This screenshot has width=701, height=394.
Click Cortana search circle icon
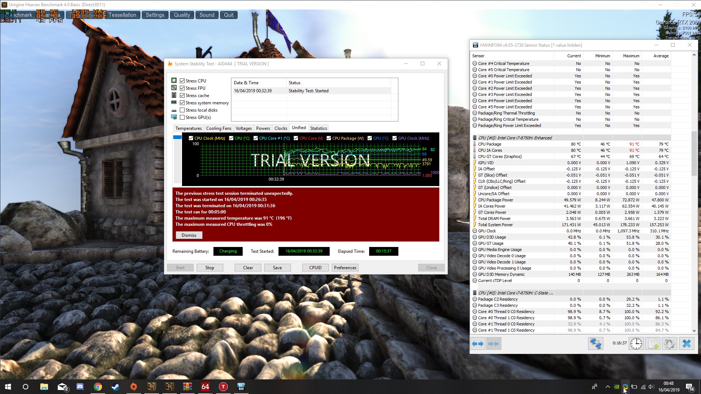(x=26, y=387)
